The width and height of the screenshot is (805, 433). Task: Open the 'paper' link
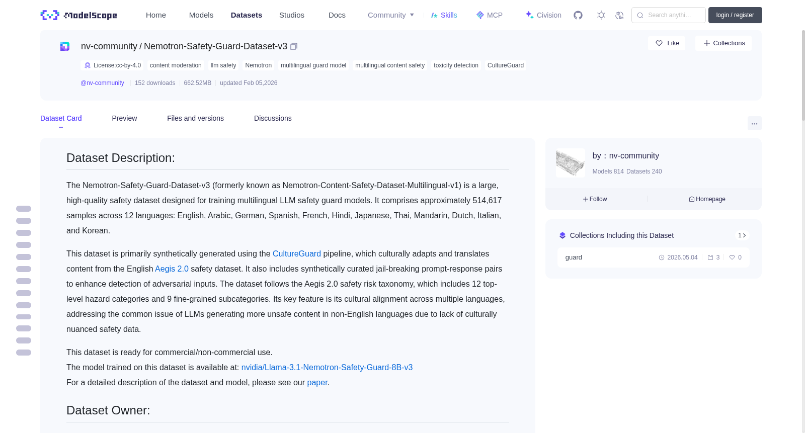pyautogui.click(x=317, y=383)
